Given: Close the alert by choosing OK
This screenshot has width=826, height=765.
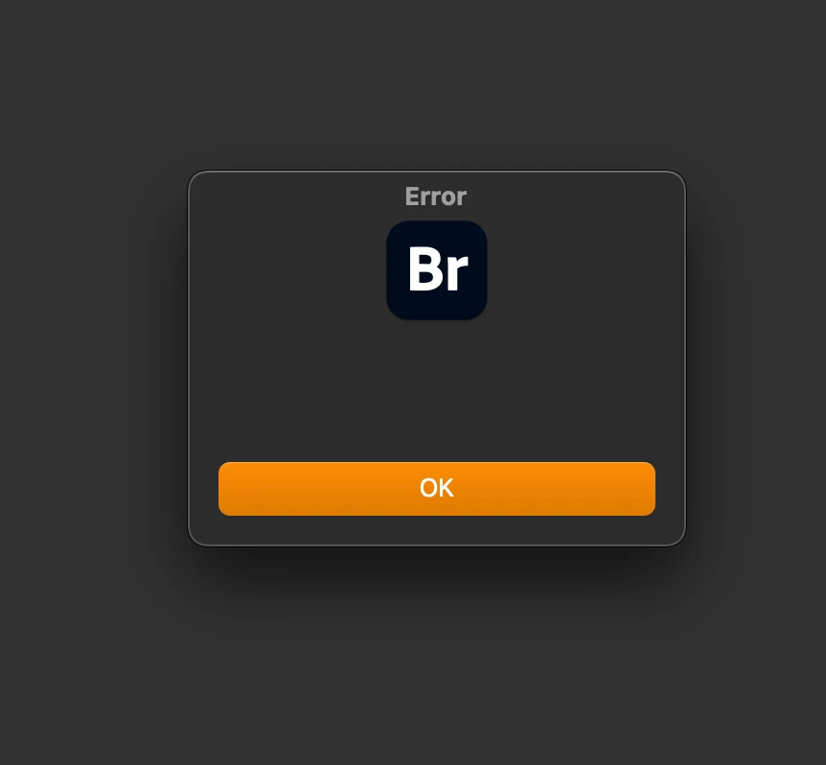Looking at the screenshot, I should (x=437, y=488).
